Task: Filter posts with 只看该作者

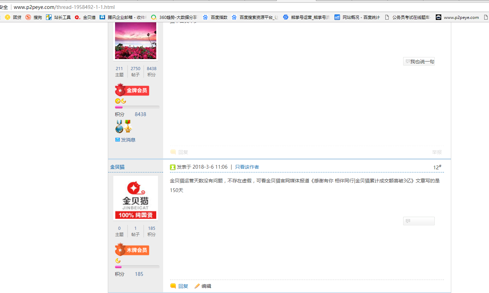Action: coord(247,167)
